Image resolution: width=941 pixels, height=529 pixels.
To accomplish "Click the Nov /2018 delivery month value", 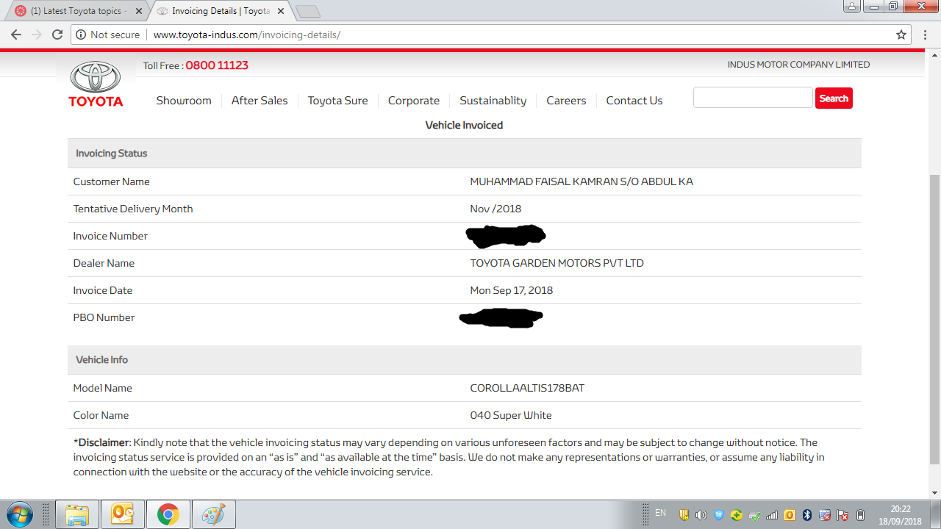I will click(495, 209).
